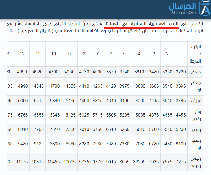Image resolution: width=211 pixels, height=175 pixels.
Task: Click the grade 7 column header
Action: click(97, 54)
